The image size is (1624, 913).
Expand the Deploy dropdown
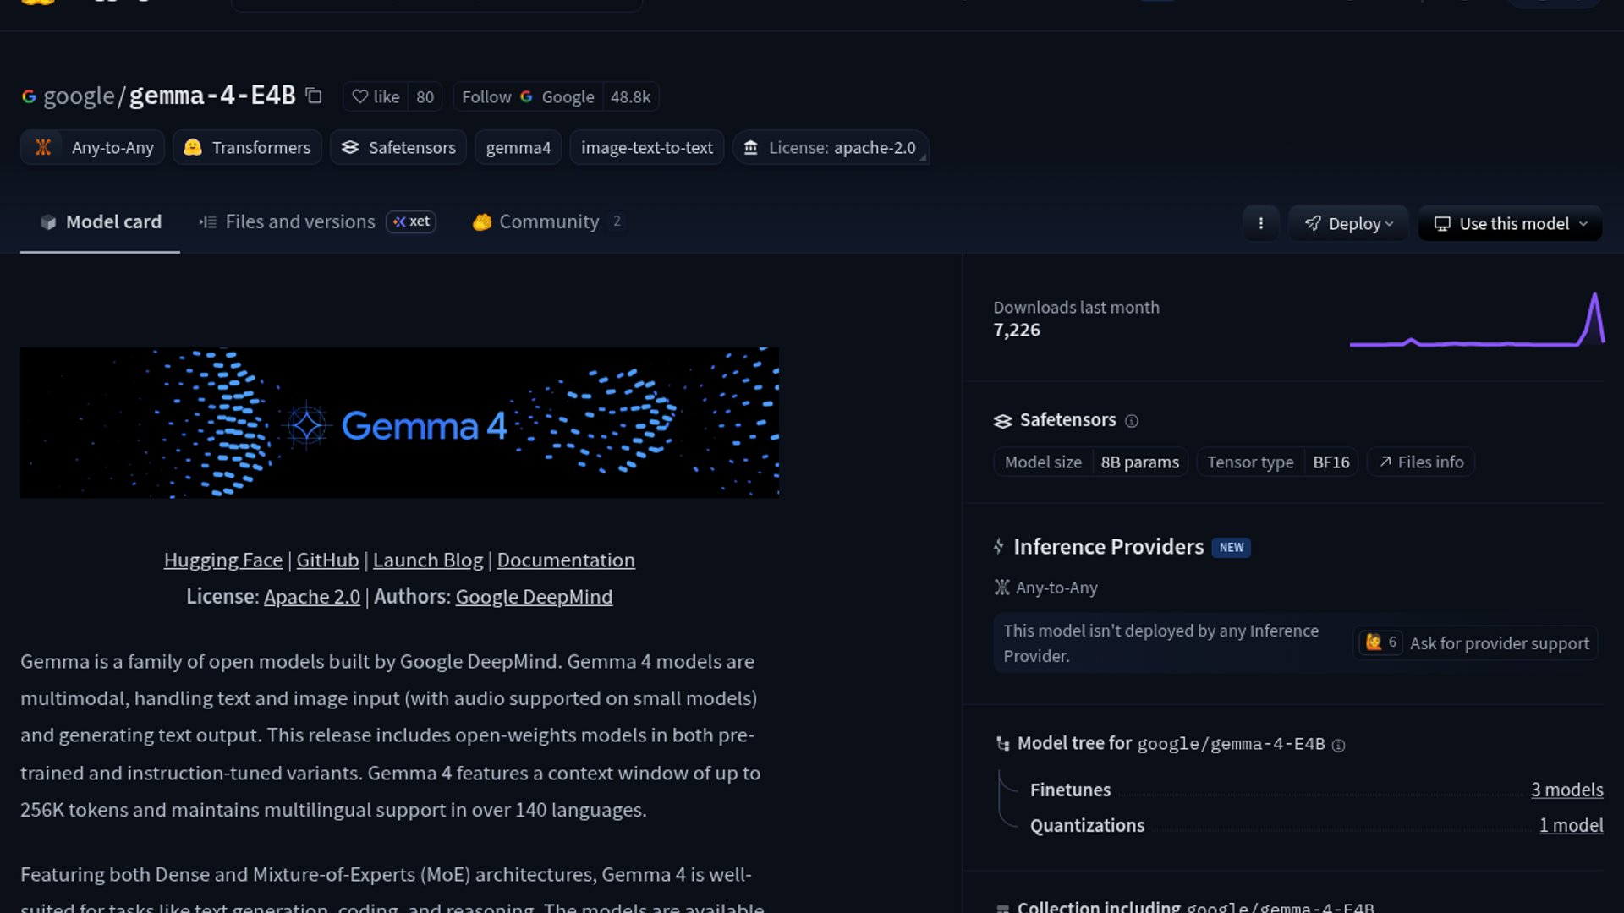point(1348,223)
